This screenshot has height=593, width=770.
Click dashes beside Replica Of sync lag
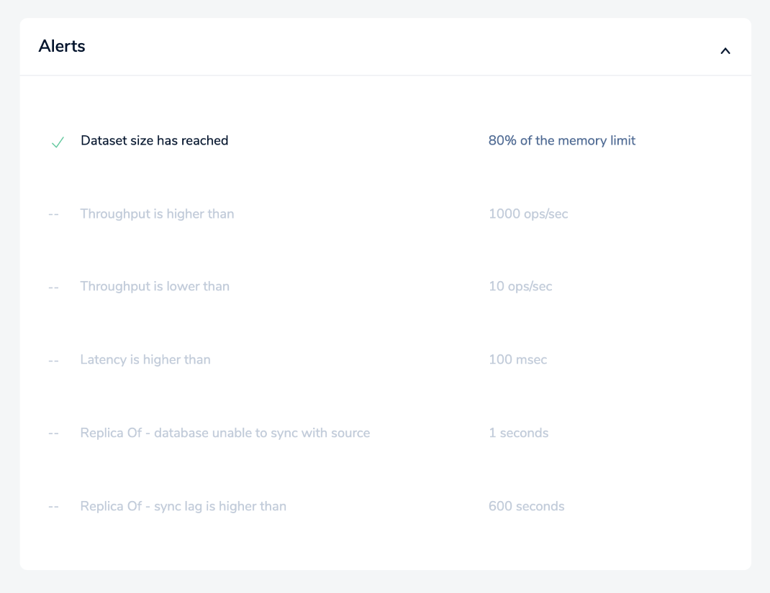coord(53,507)
